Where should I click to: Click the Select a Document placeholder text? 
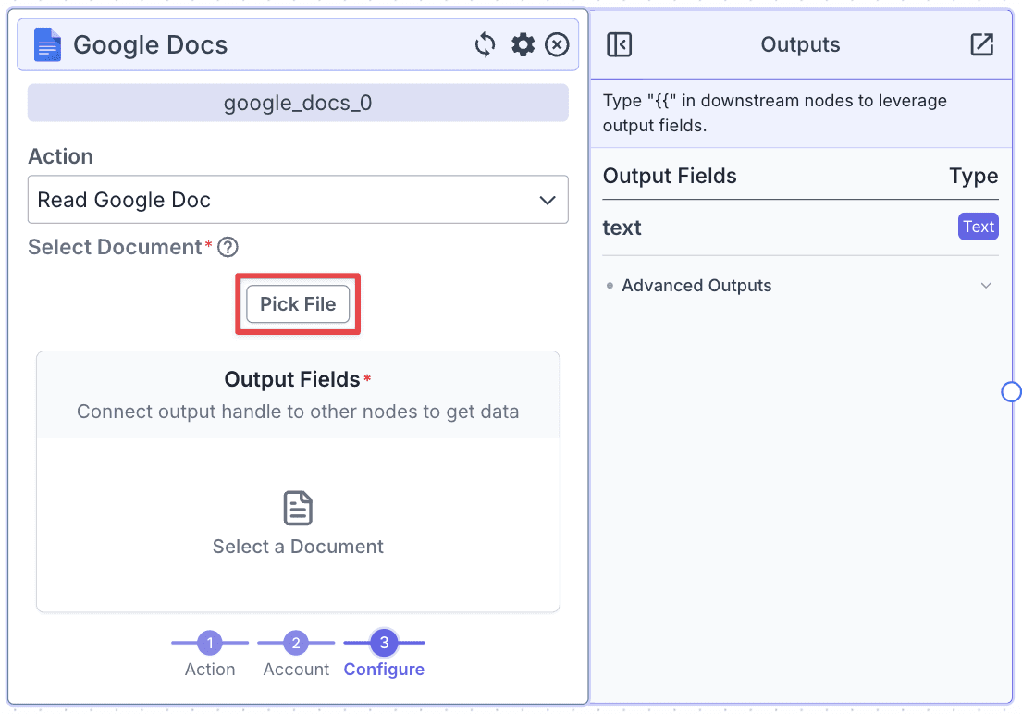pos(298,547)
